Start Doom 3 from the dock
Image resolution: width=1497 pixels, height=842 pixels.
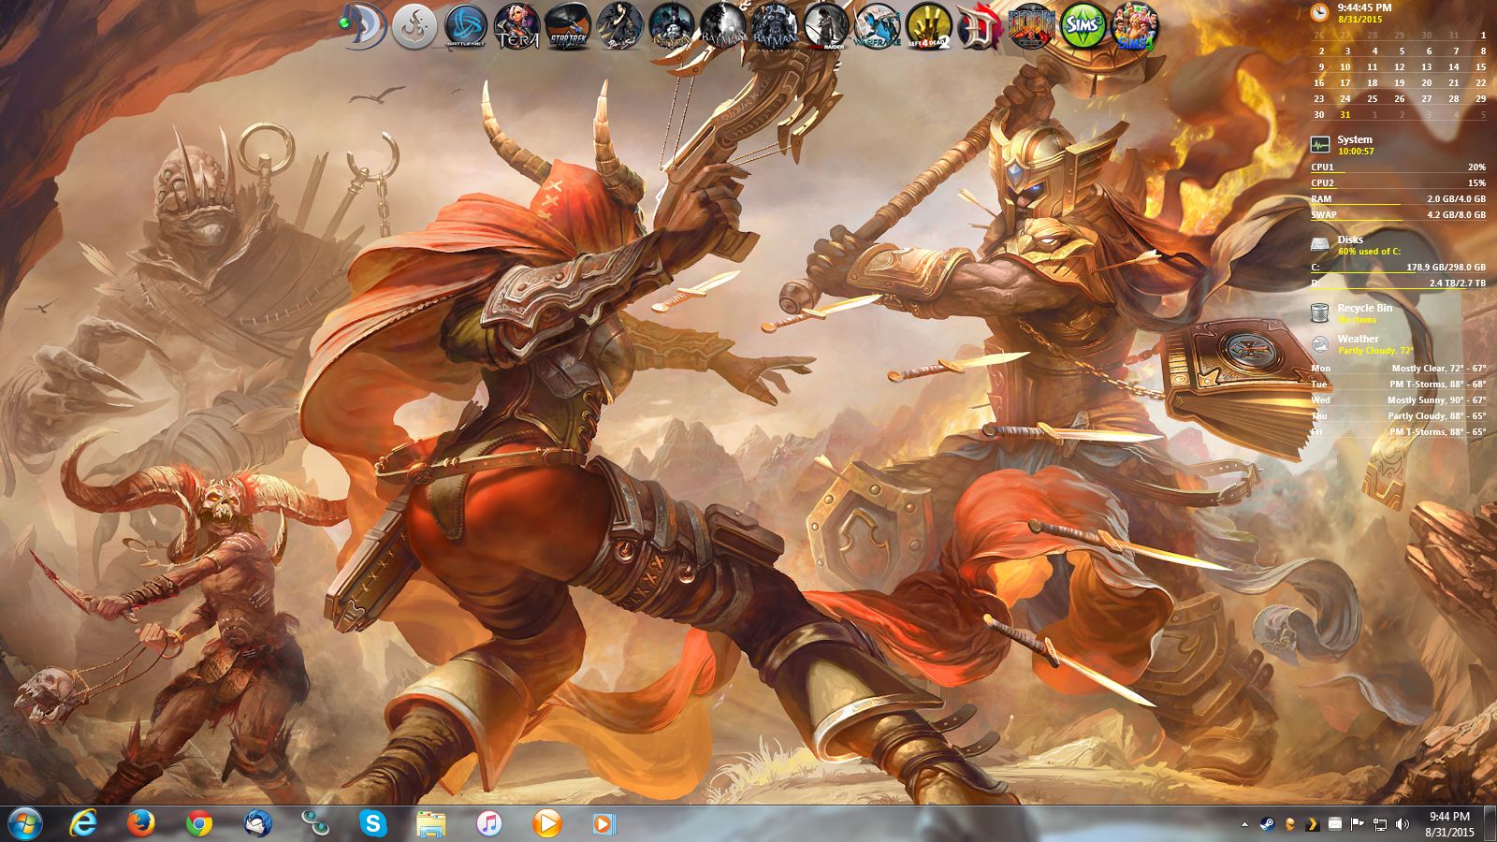pyautogui.click(x=1031, y=26)
